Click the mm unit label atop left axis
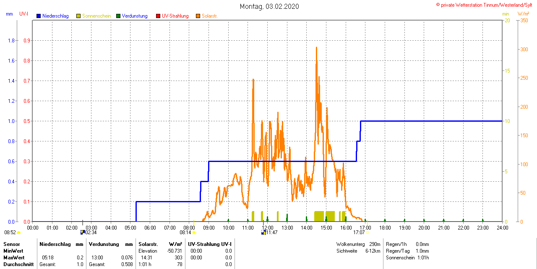 [x=9, y=14]
